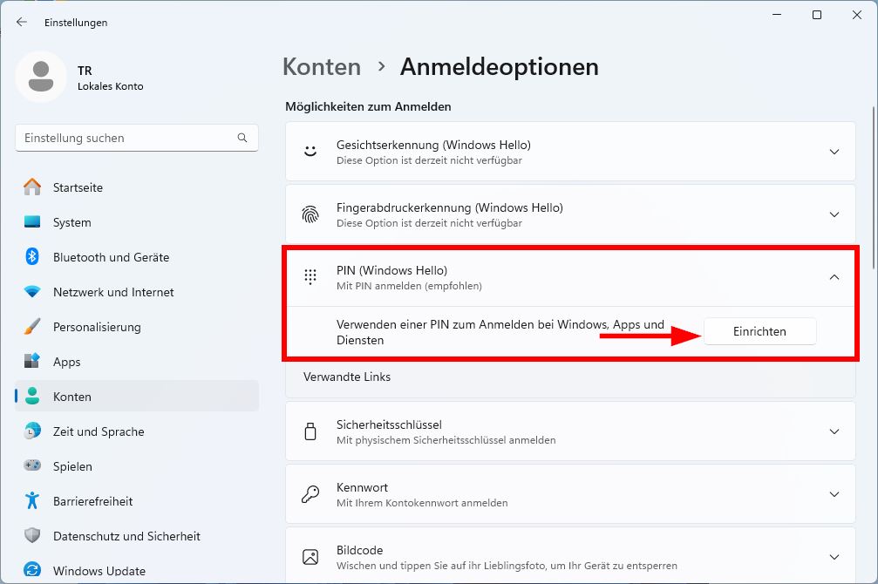Click the Gesichtserkennung smiley face icon
Image resolution: width=878 pixels, height=584 pixels.
point(310,150)
